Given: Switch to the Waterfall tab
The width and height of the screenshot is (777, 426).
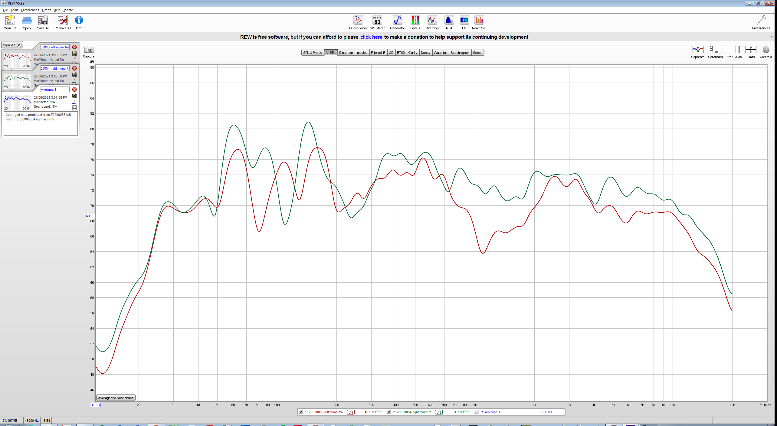Looking at the screenshot, I should 440,53.
